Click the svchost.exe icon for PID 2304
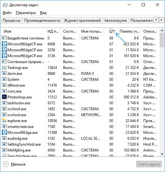 click(x=4, y=115)
